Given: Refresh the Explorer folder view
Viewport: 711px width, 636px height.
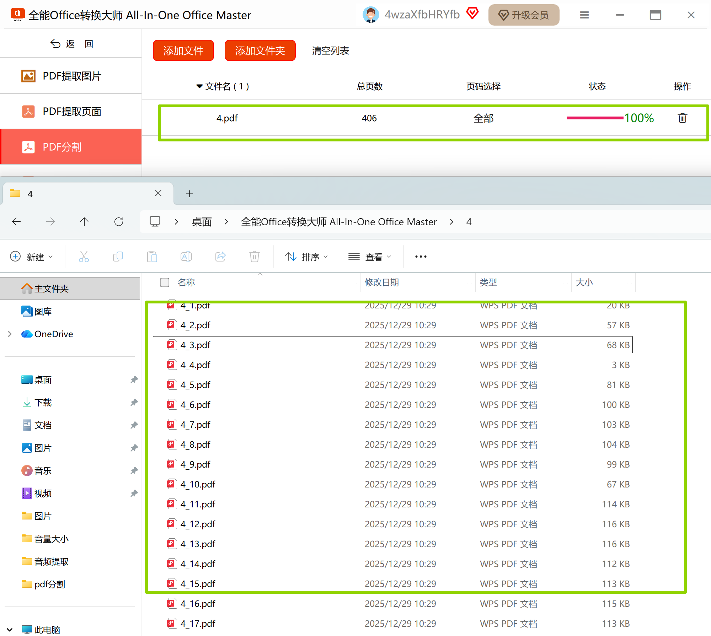Looking at the screenshot, I should tap(119, 222).
